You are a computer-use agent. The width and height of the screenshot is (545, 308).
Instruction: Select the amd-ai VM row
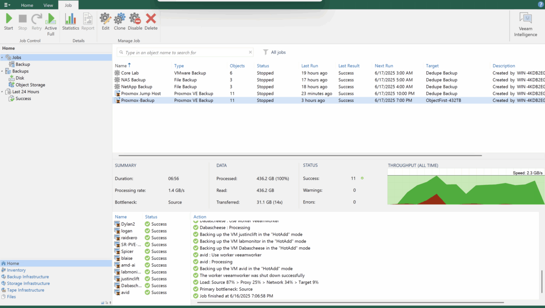click(151, 265)
